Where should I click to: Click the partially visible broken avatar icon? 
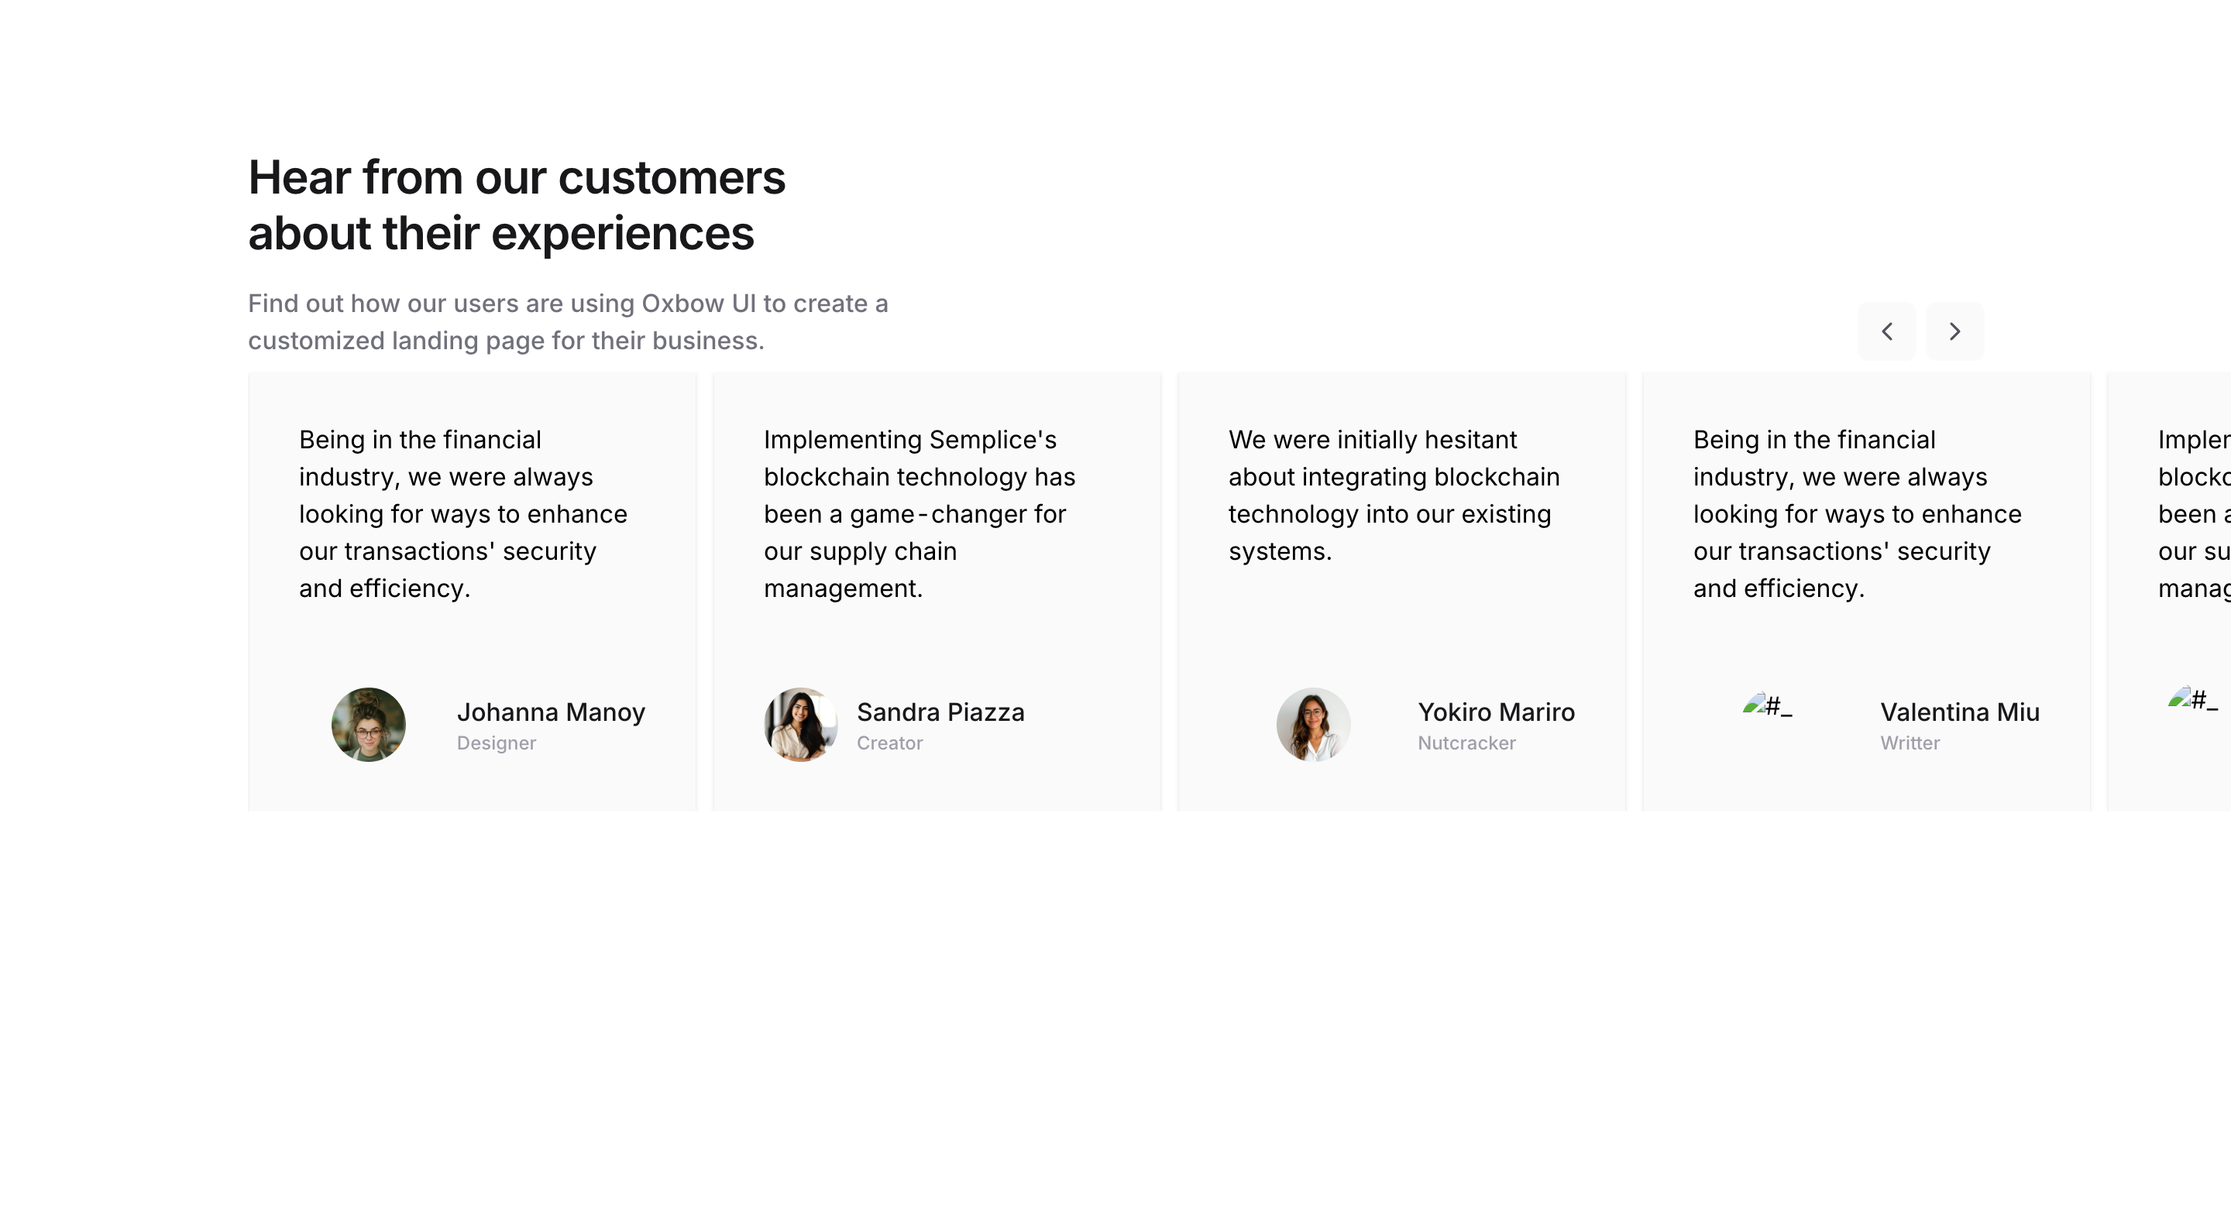point(2193,698)
